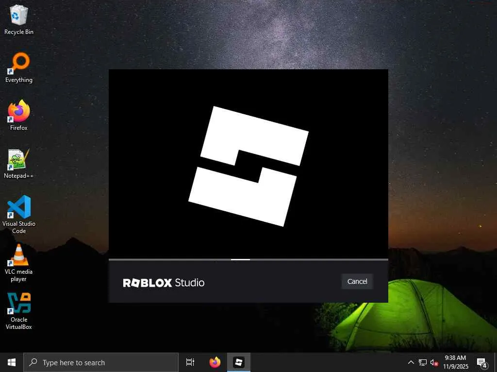Select the Oracle VirtualBox desktop icon
The image size is (497, 372).
tap(19, 311)
